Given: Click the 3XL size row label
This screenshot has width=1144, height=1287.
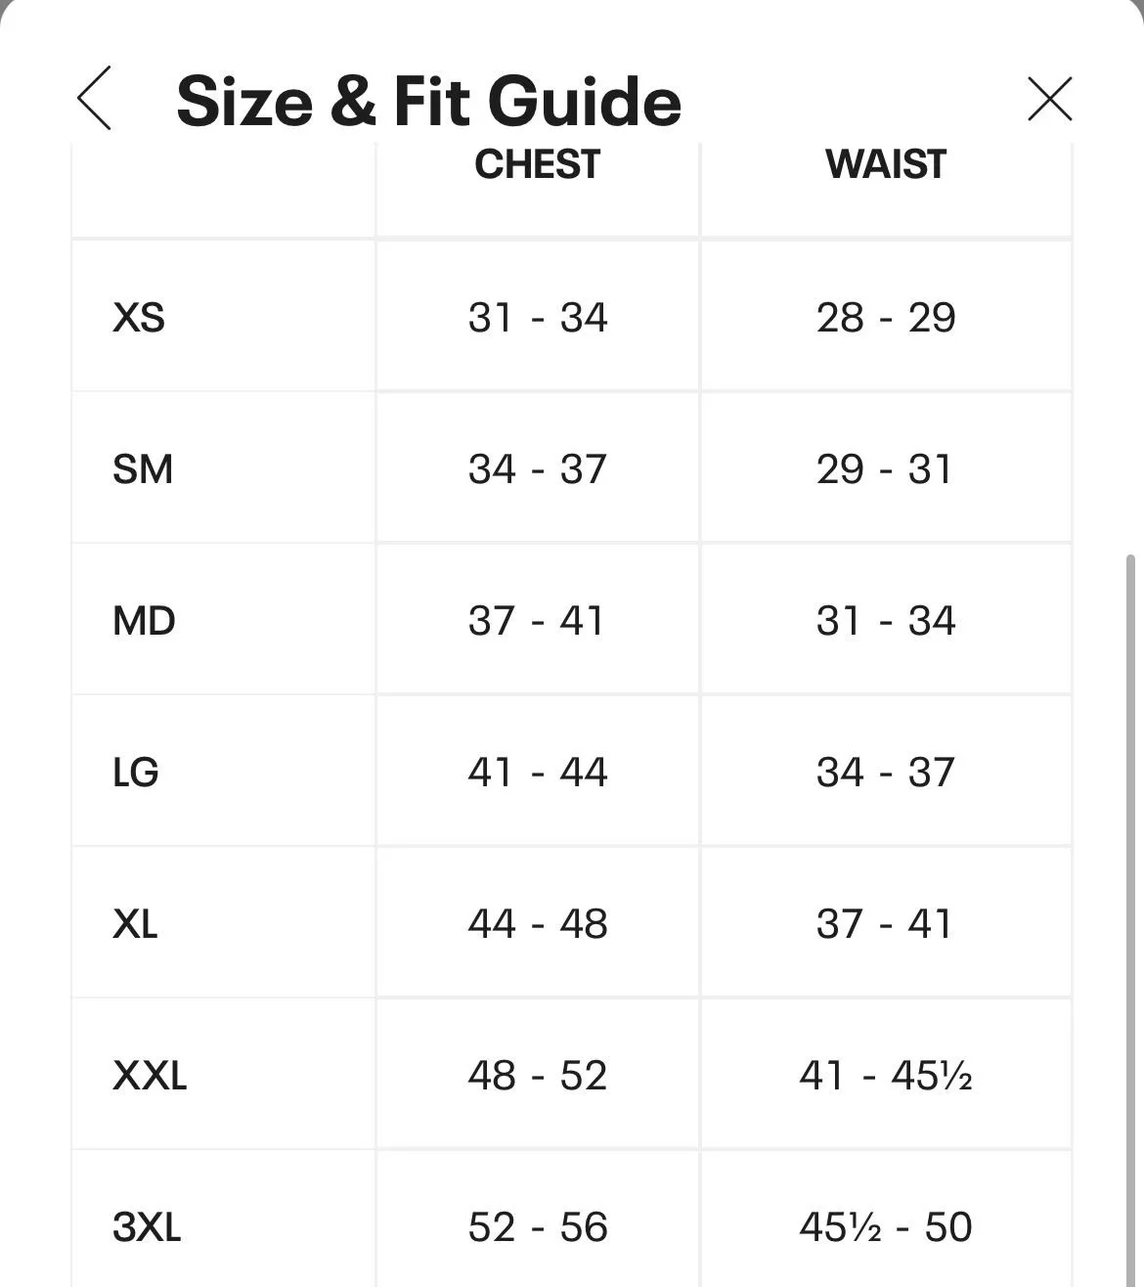Looking at the screenshot, I should pyautogui.click(x=147, y=1227).
